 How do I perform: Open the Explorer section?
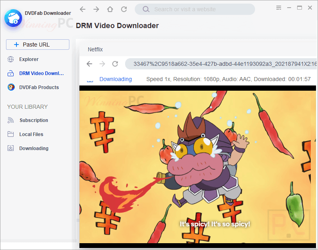tap(29, 59)
